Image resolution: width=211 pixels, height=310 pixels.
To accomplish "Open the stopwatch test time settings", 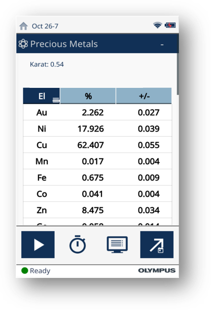I will pyautogui.click(x=77, y=244).
